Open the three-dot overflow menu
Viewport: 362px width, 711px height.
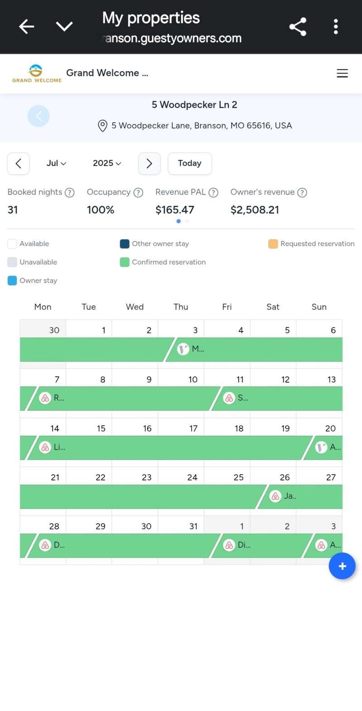pos(335,27)
